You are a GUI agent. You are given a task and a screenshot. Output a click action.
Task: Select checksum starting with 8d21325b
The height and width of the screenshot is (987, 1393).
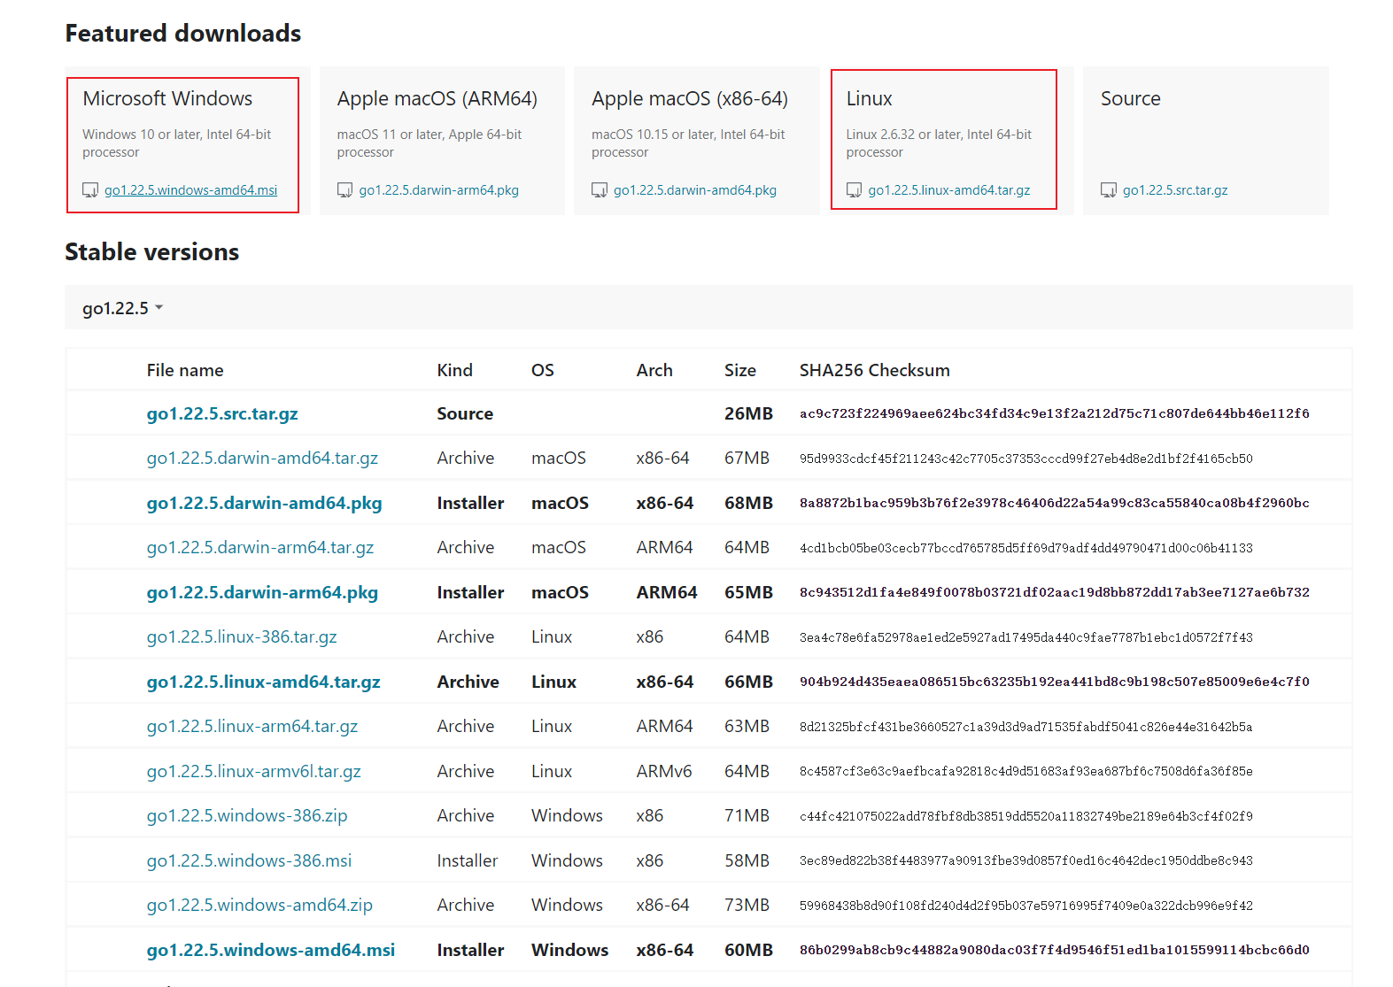click(1026, 727)
